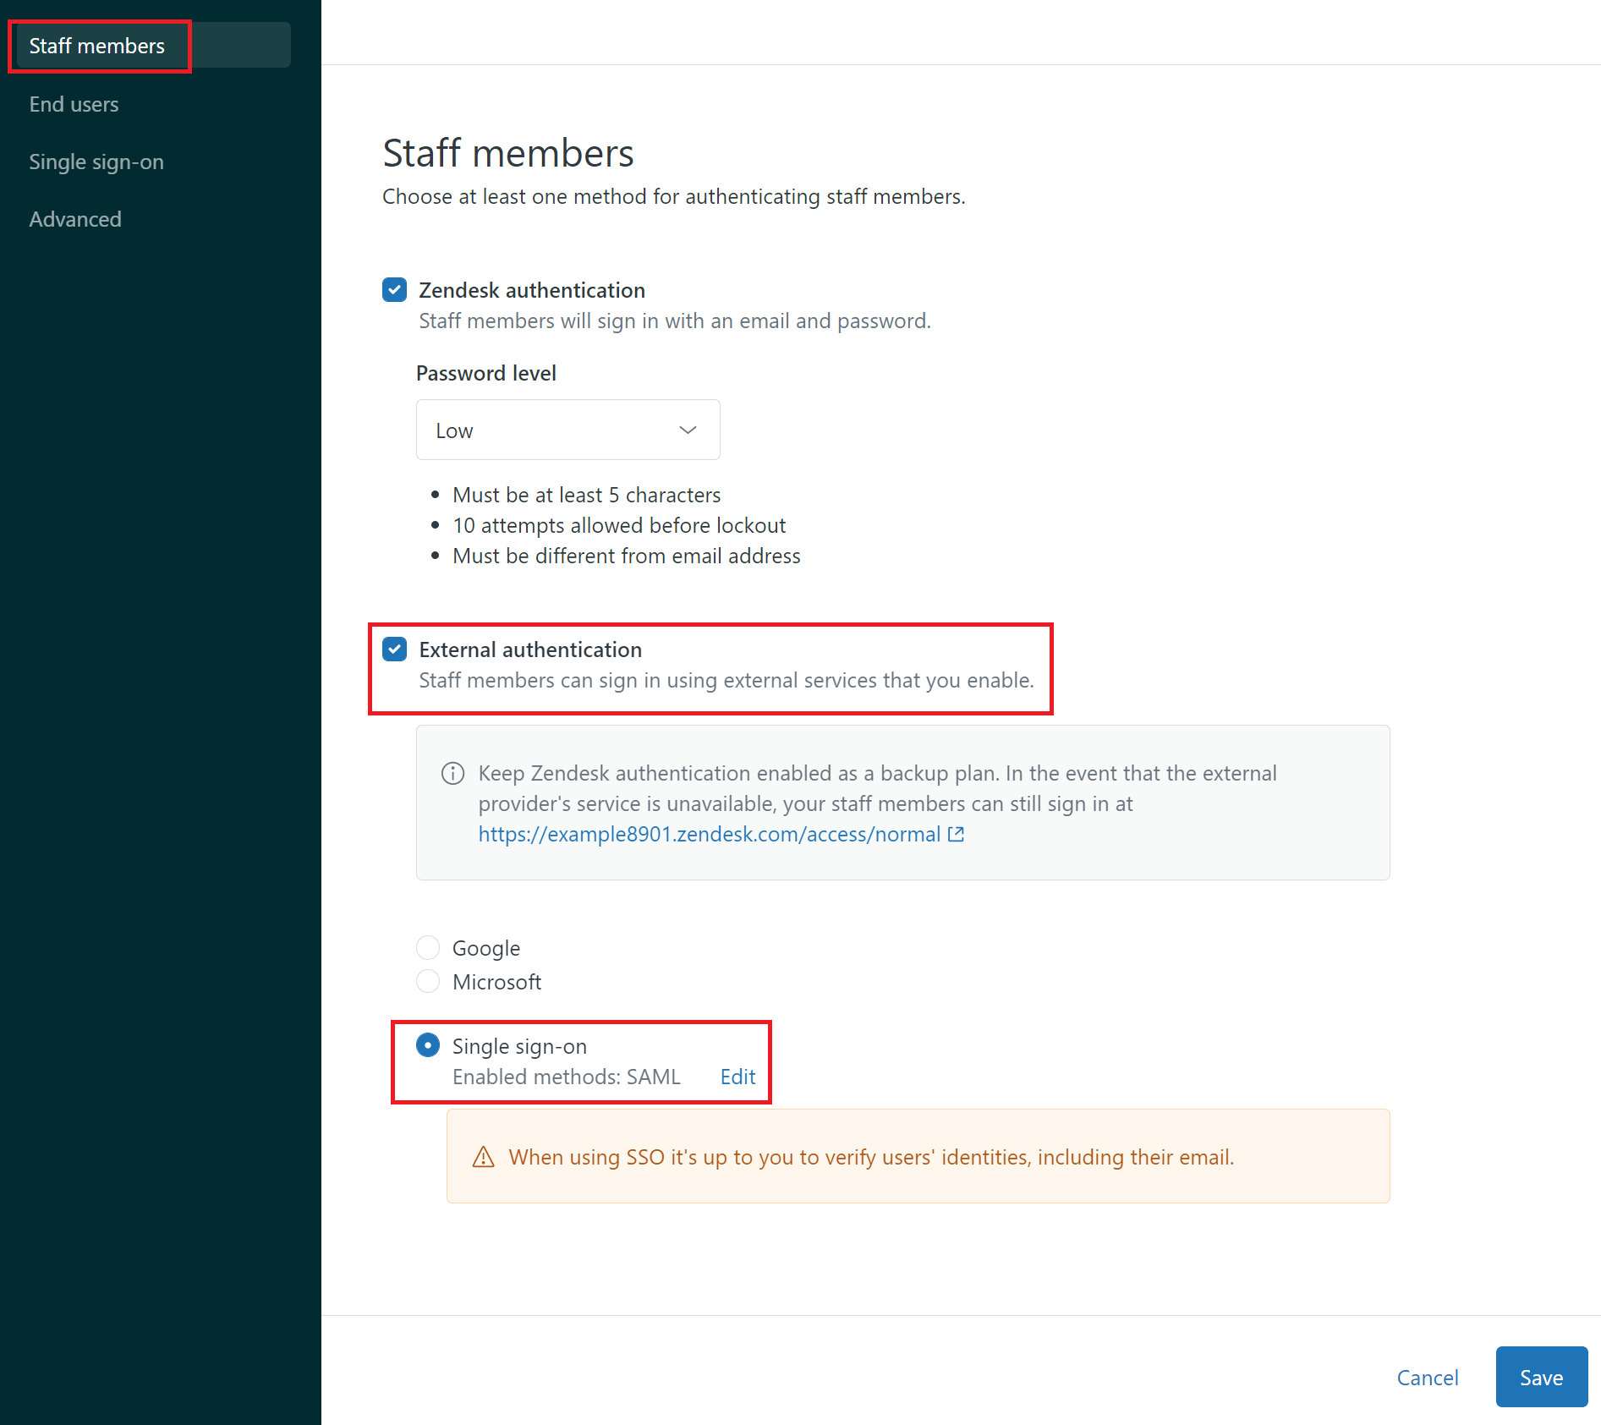The width and height of the screenshot is (1601, 1425).
Task: Click the warning triangle icon in SSO alert
Action: coord(483,1157)
